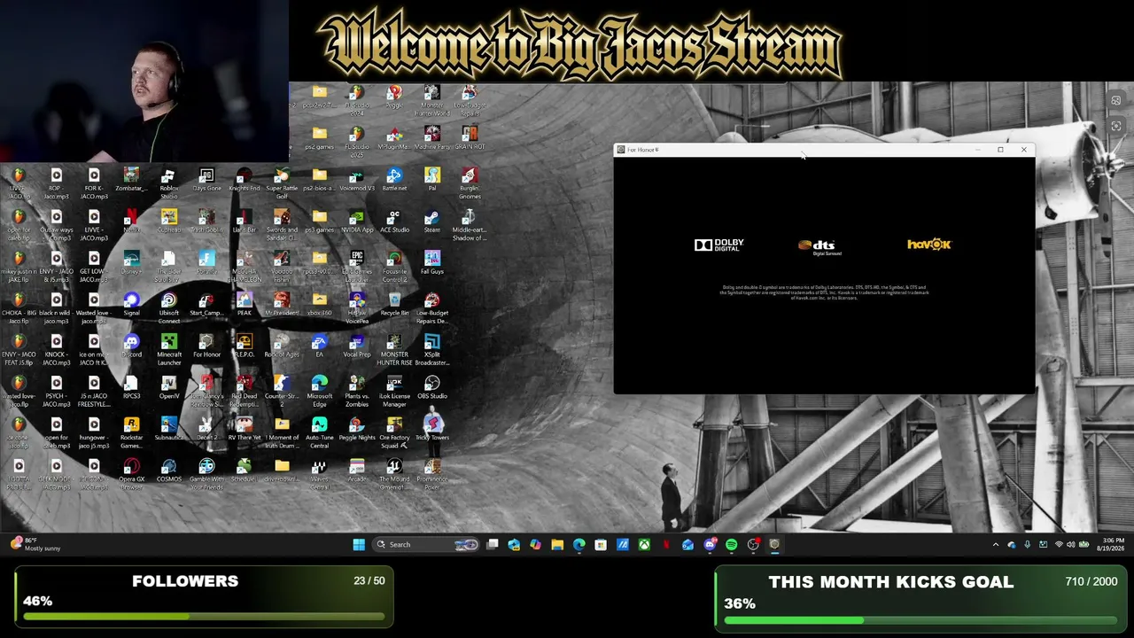The height and width of the screenshot is (638, 1134).
Task: Open File Explorer from the taskbar
Action: 557,544
